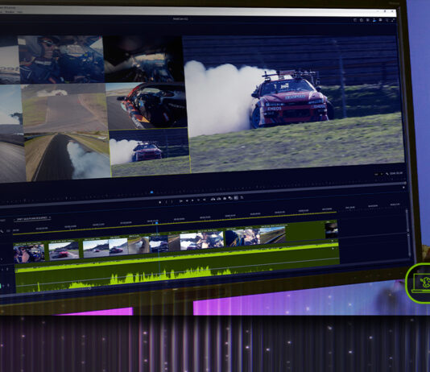430x372 pixels.
Task: Click the Export Frame camera icon
Action: [x=225, y=198]
